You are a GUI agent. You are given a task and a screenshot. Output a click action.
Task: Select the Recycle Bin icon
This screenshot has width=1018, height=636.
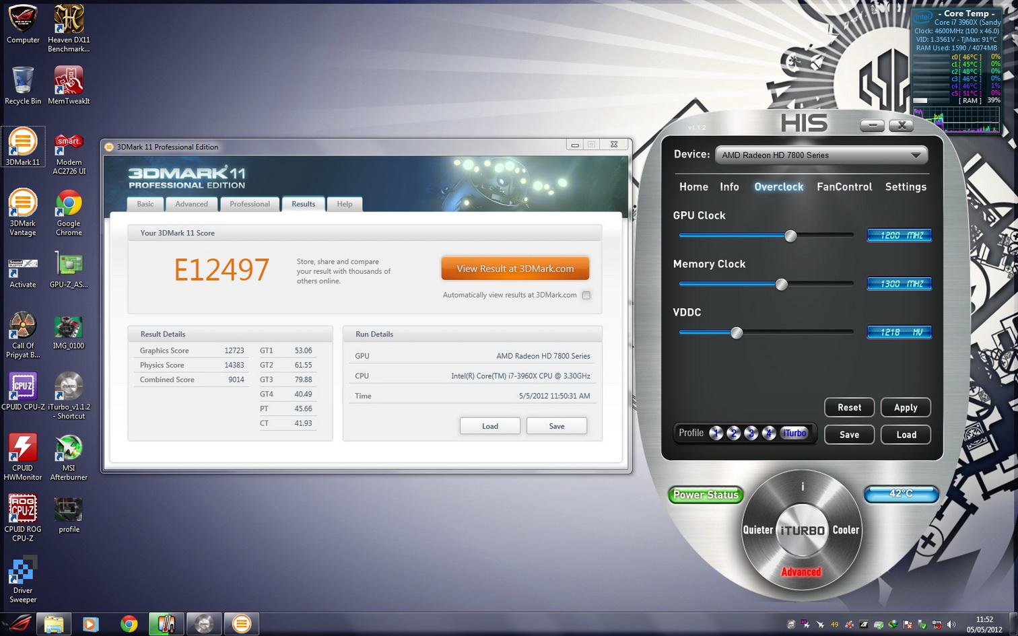(23, 85)
